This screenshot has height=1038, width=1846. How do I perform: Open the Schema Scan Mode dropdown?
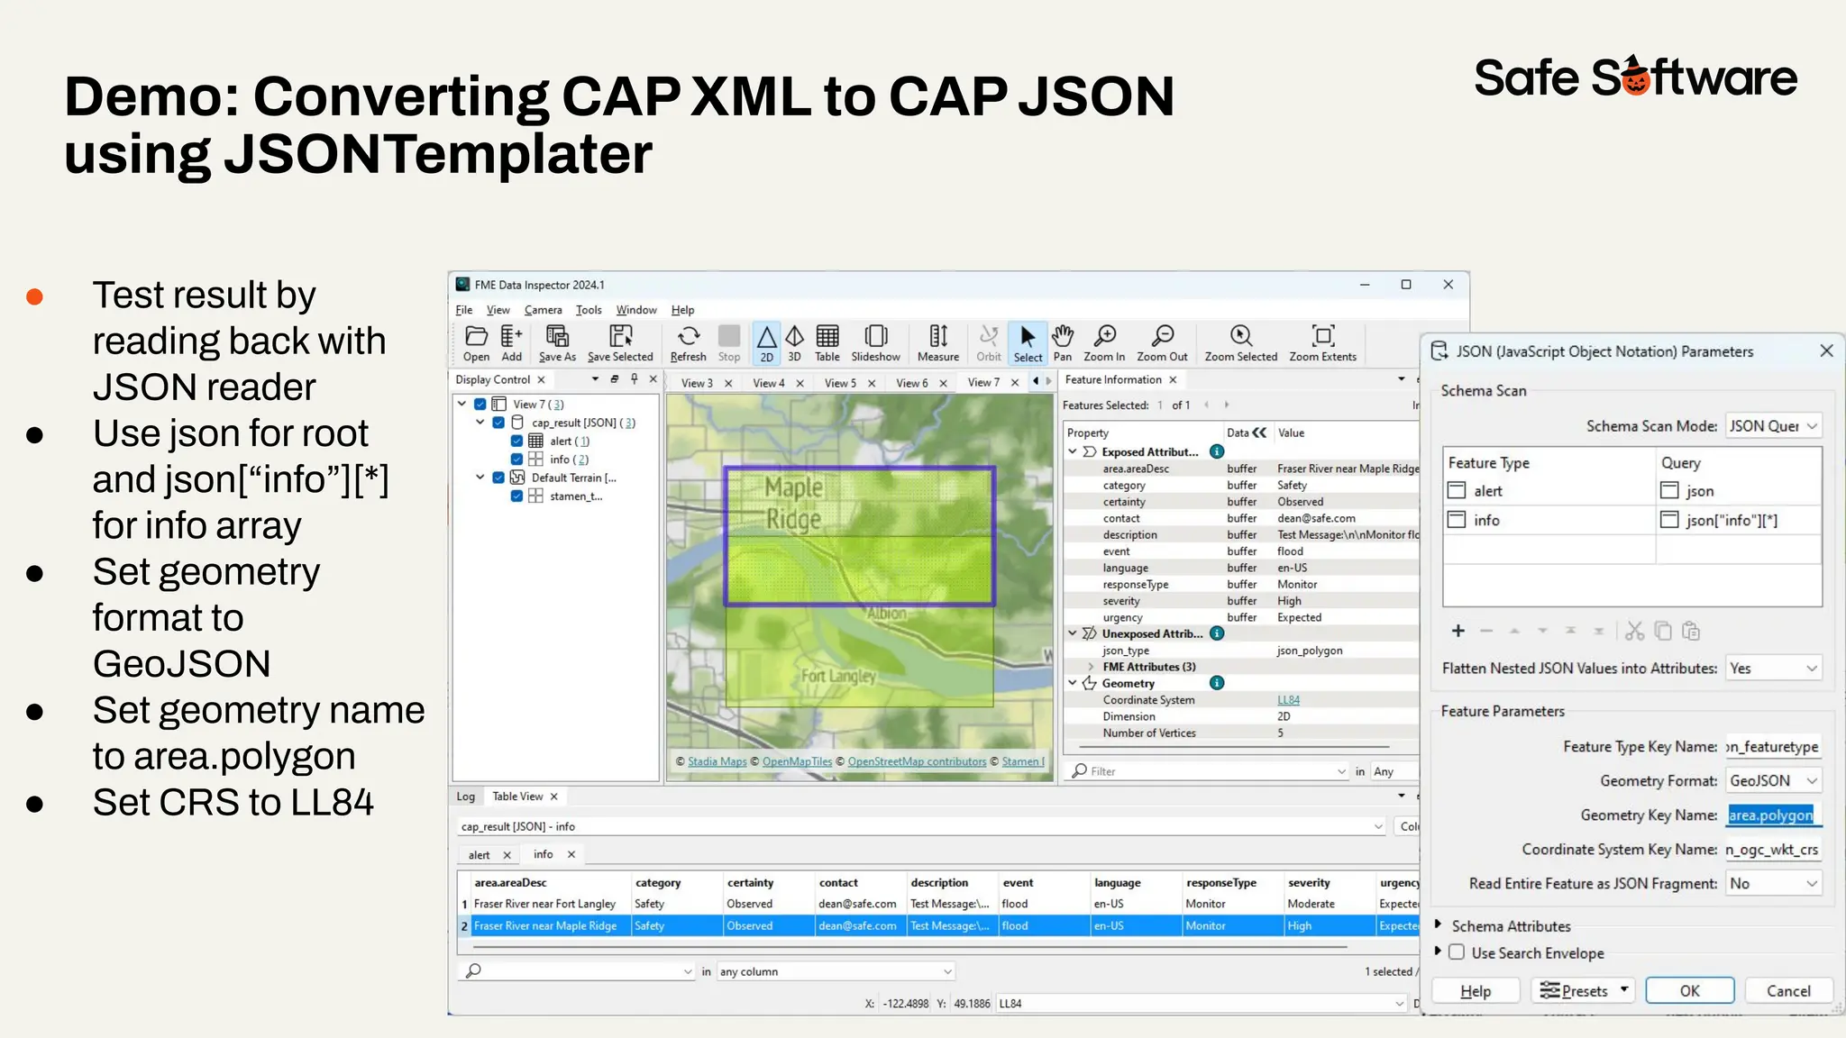coord(1773,426)
